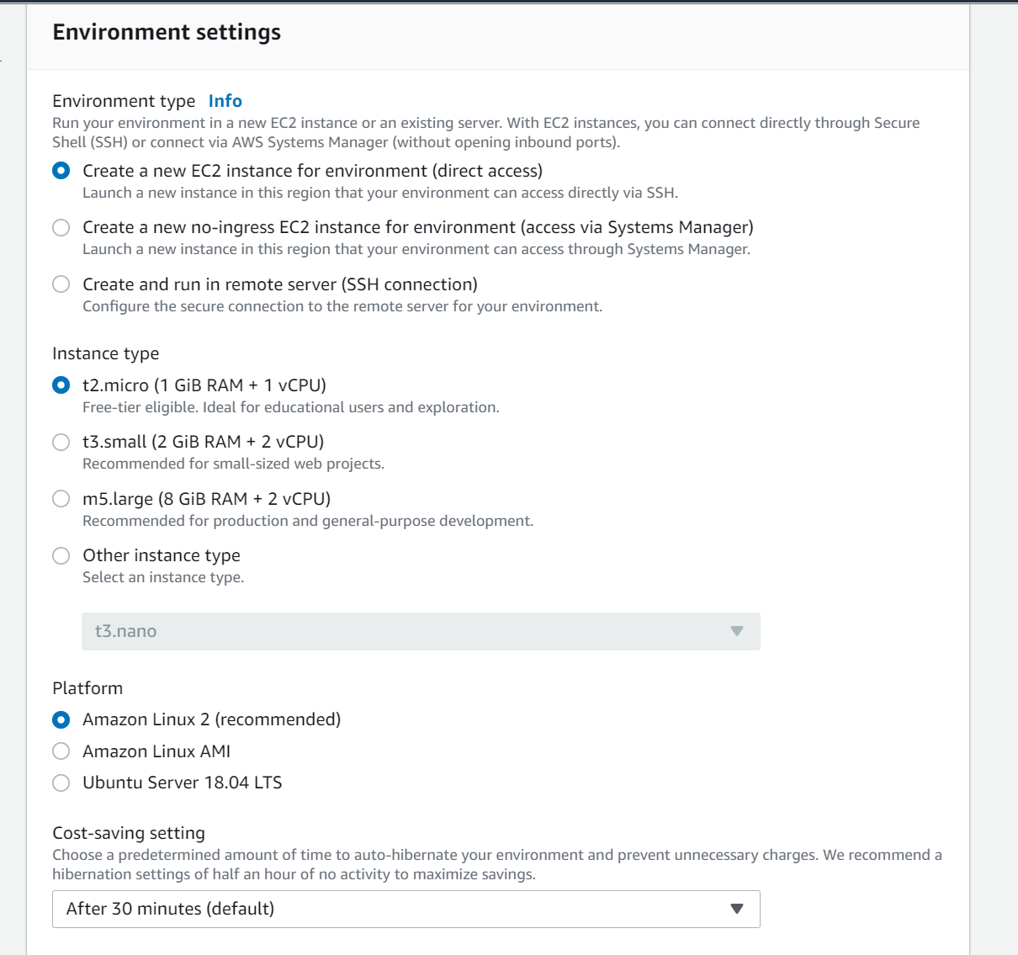Click the Amazon Linux AMI label
The height and width of the screenshot is (955, 1018).
coord(156,751)
